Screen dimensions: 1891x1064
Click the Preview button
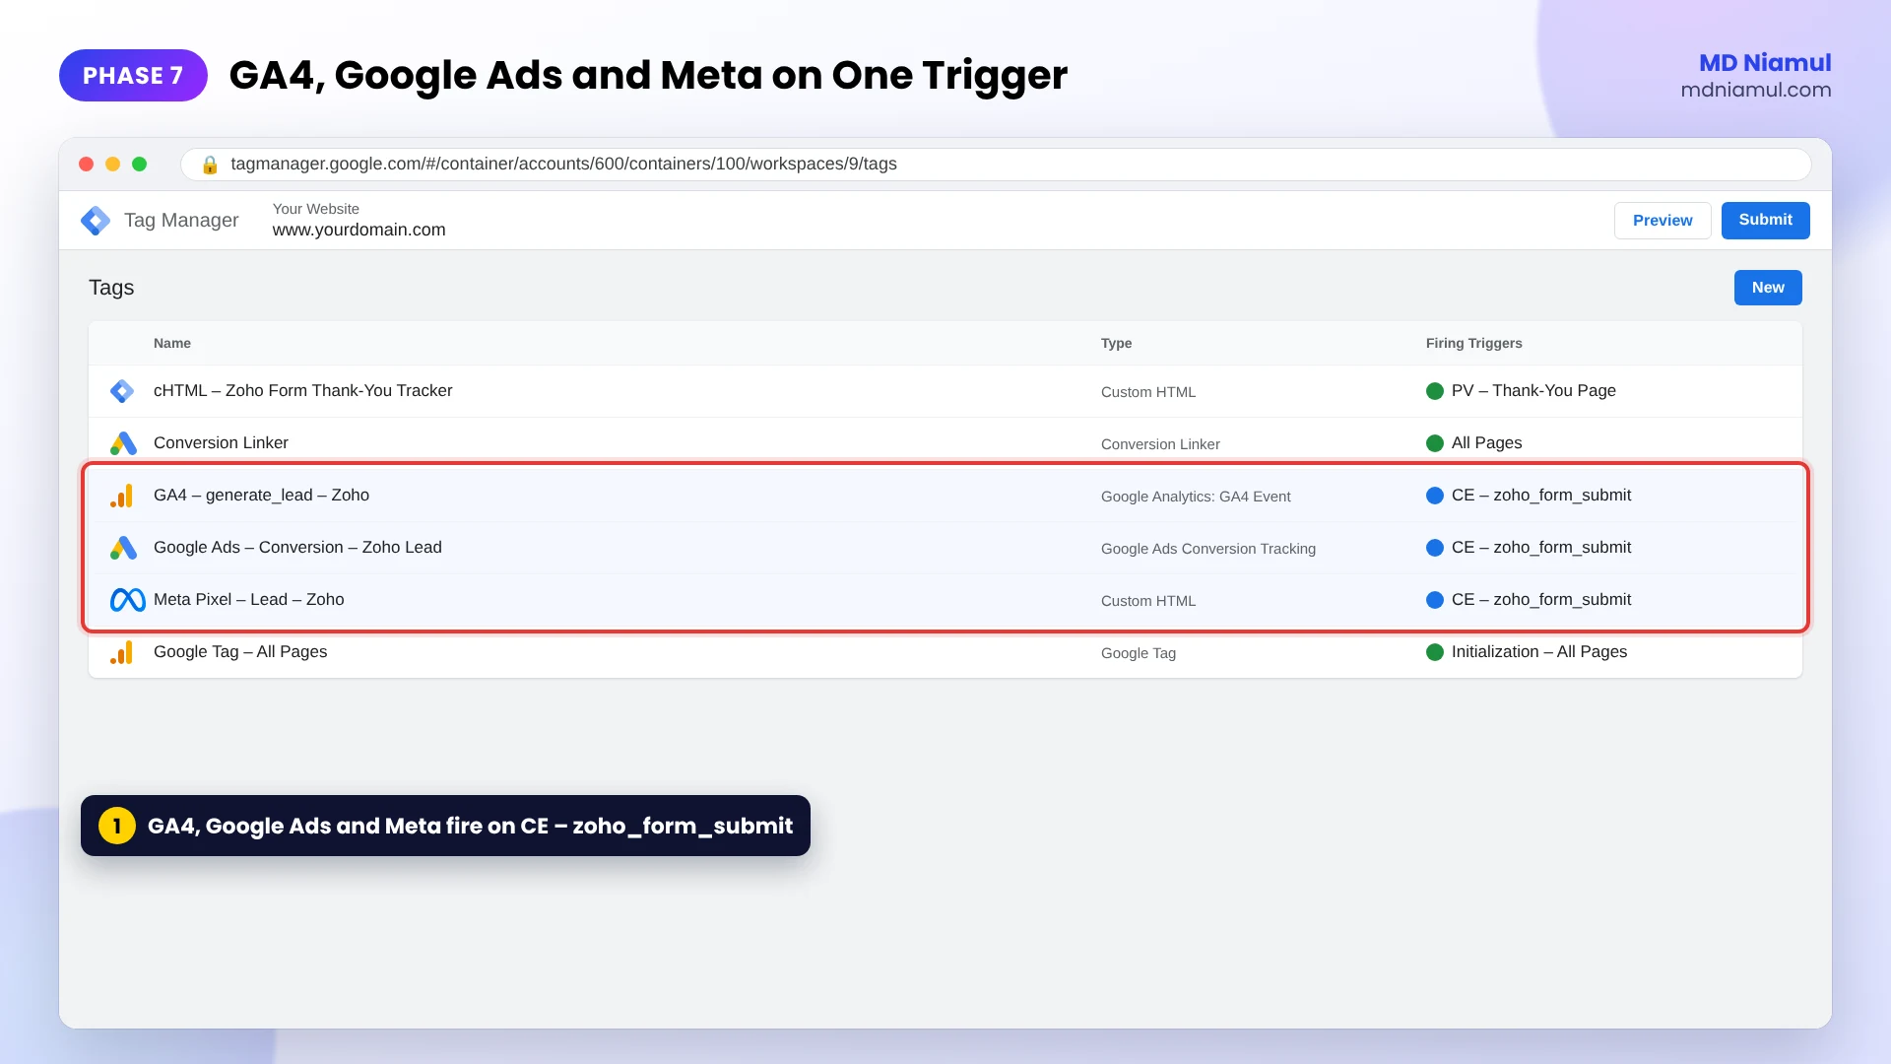[1663, 221]
